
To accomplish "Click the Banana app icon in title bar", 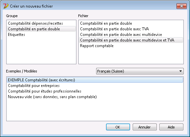I will click(x=6, y=6).
